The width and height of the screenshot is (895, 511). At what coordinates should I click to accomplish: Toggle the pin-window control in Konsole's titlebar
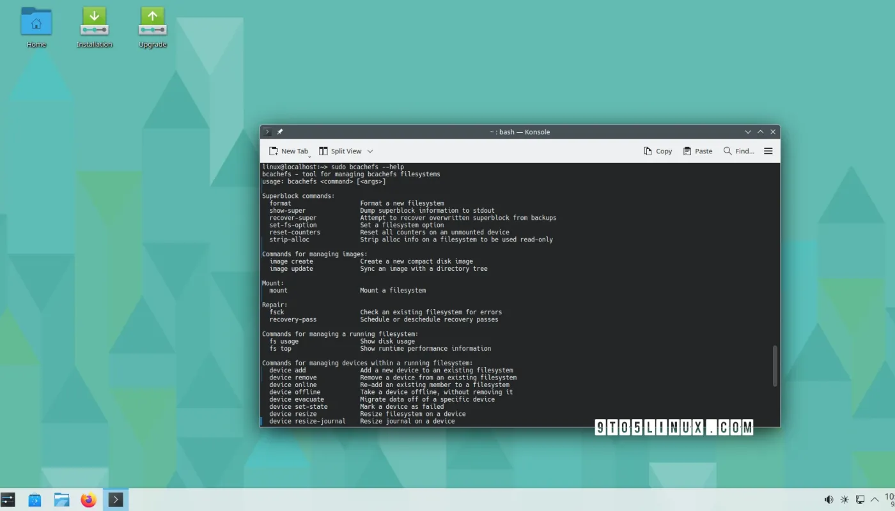point(279,132)
